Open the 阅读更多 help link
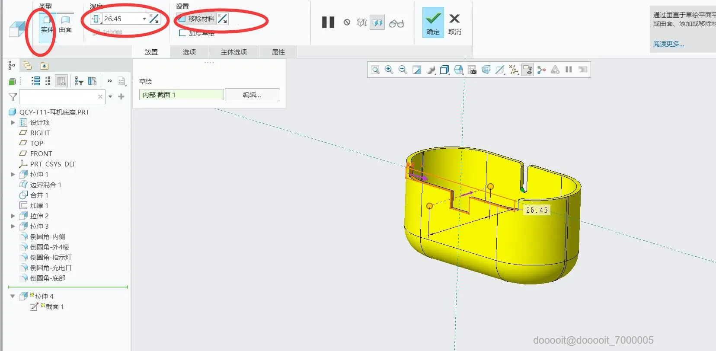Image resolution: width=716 pixels, height=351 pixels. point(668,44)
